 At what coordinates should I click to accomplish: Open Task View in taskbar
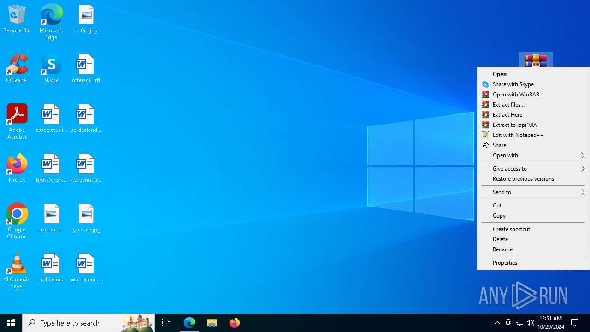coord(166,323)
